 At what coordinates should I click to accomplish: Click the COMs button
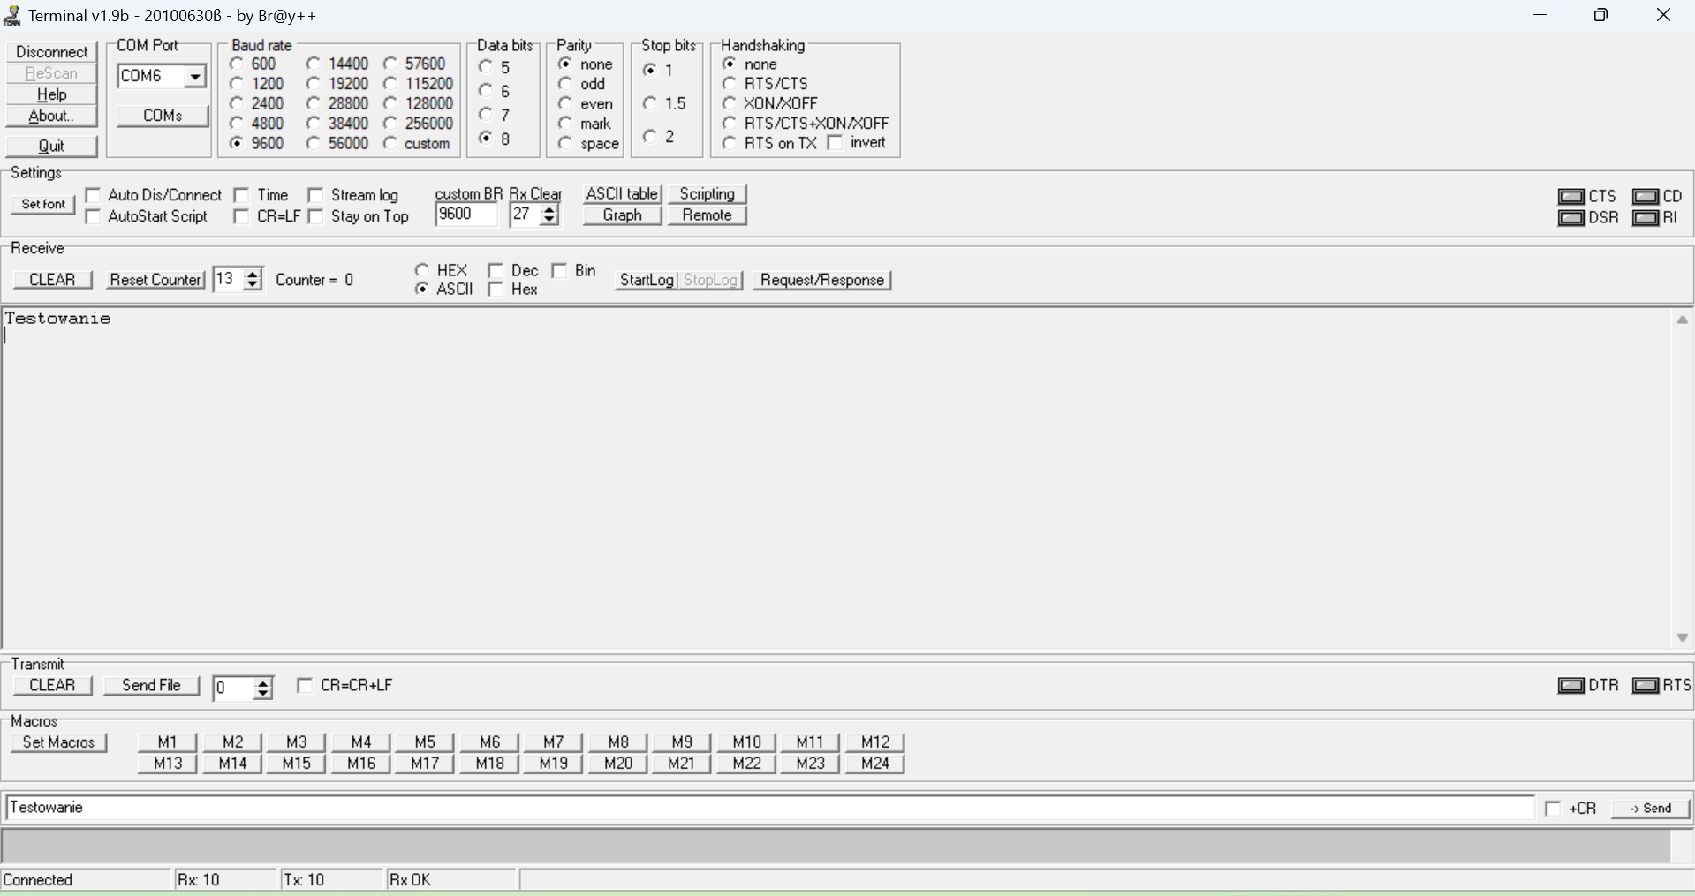pyautogui.click(x=163, y=116)
